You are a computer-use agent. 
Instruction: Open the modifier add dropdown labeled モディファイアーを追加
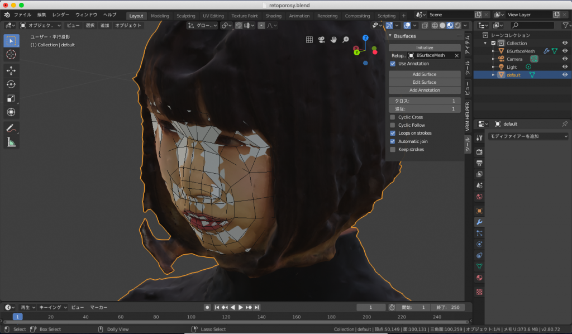528,136
